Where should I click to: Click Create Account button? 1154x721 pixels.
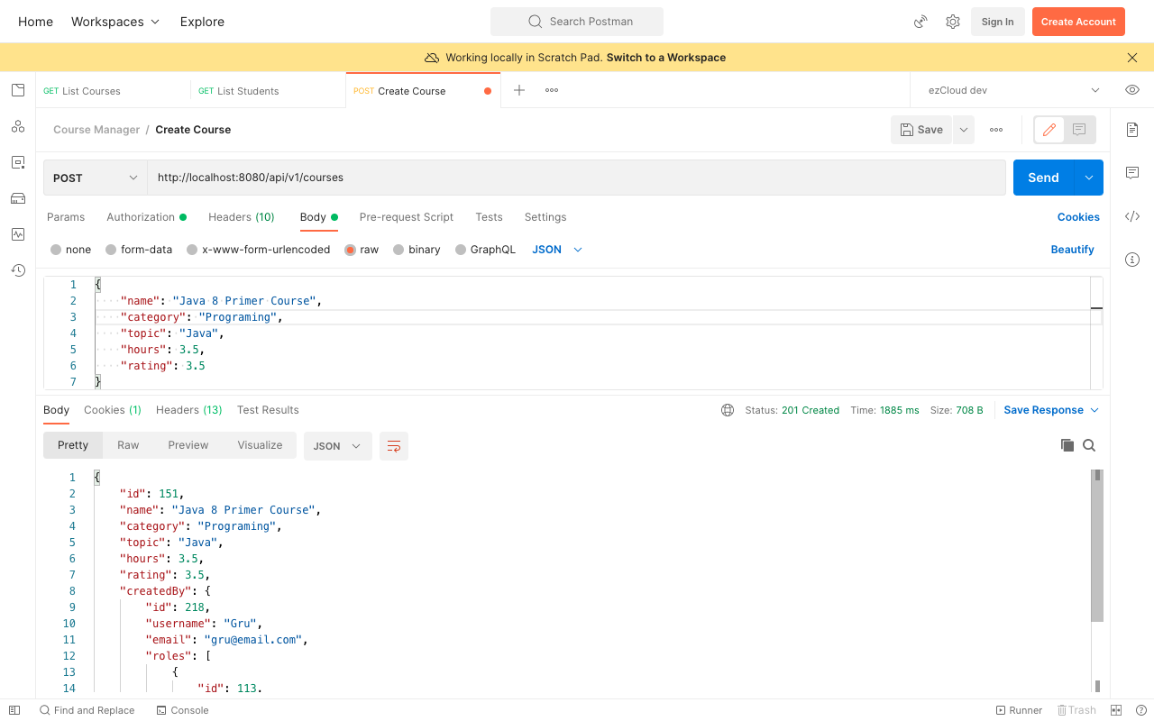coord(1078,22)
